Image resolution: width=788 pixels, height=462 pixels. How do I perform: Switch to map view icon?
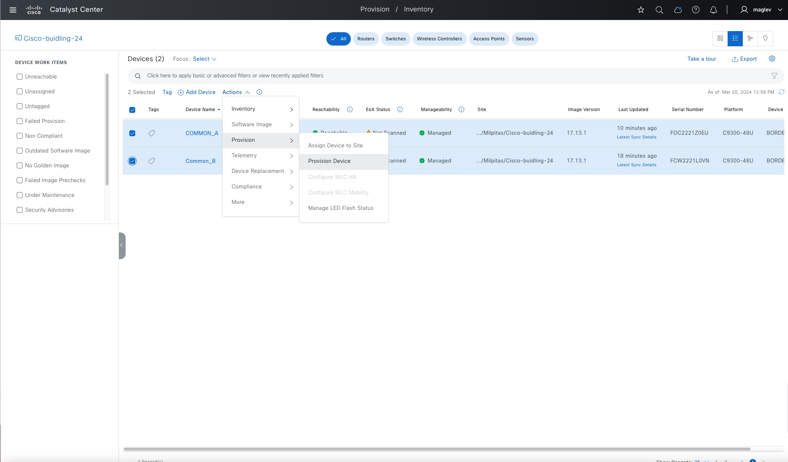765,38
